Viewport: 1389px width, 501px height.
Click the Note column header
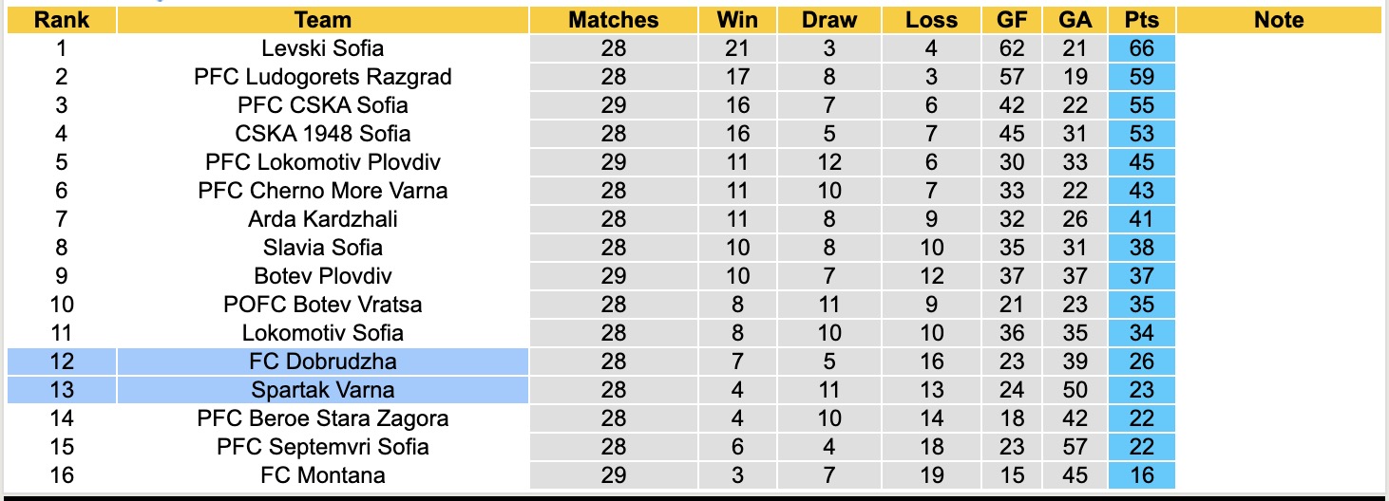click(x=1279, y=20)
